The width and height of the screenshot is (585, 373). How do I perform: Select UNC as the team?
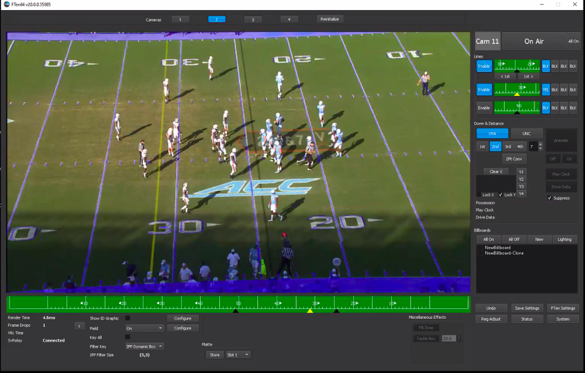pyautogui.click(x=527, y=133)
